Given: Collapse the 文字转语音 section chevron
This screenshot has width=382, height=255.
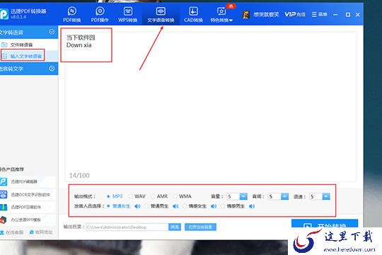Looking at the screenshot, I should [x=52, y=32].
